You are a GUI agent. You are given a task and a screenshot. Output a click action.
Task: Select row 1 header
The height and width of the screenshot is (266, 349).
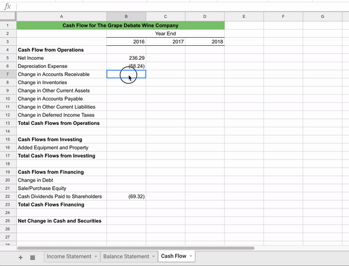pyautogui.click(x=8, y=26)
